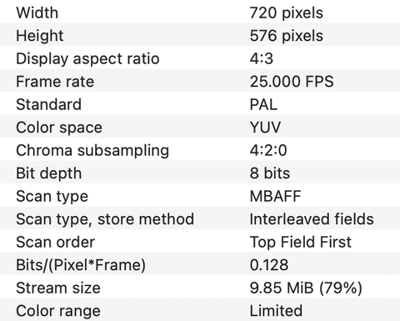
Task: Select the Display aspect ratio row
Action: pos(200,58)
